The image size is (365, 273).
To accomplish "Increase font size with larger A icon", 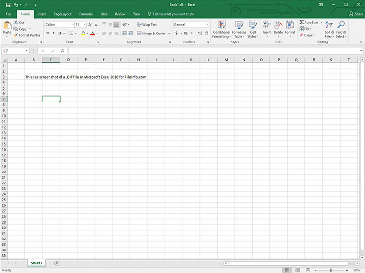I will pos(90,24).
